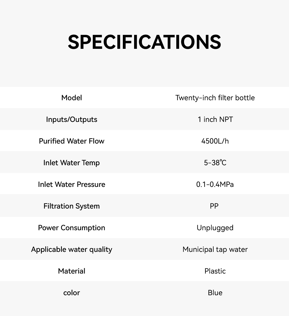Select the Blue color value
The height and width of the screenshot is (316, 289).
click(x=215, y=293)
